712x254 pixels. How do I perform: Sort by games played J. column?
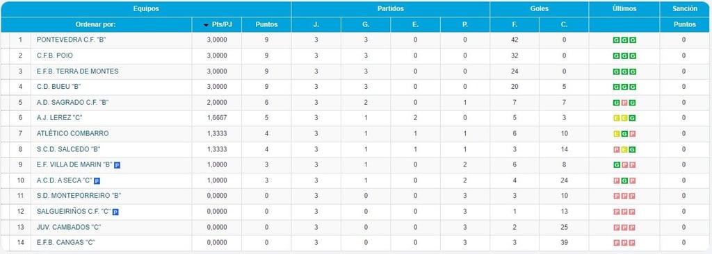[316, 25]
